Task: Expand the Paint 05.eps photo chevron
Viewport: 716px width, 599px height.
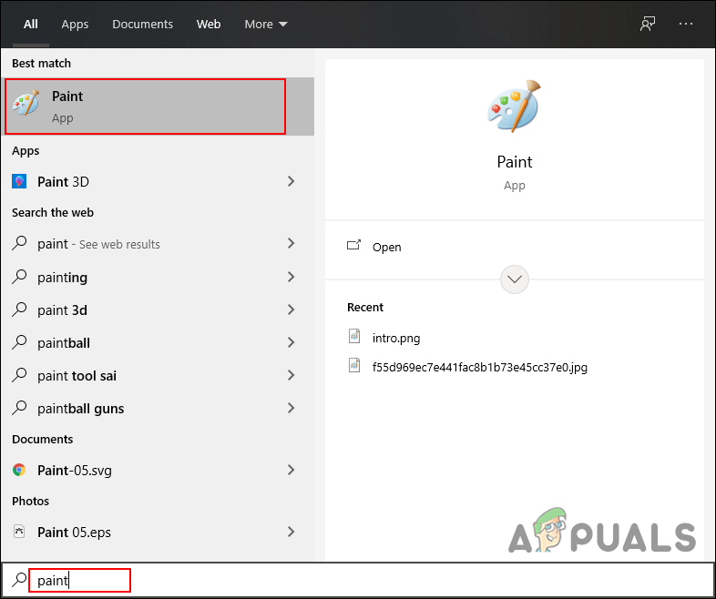Action: click(x=291, y=532)
